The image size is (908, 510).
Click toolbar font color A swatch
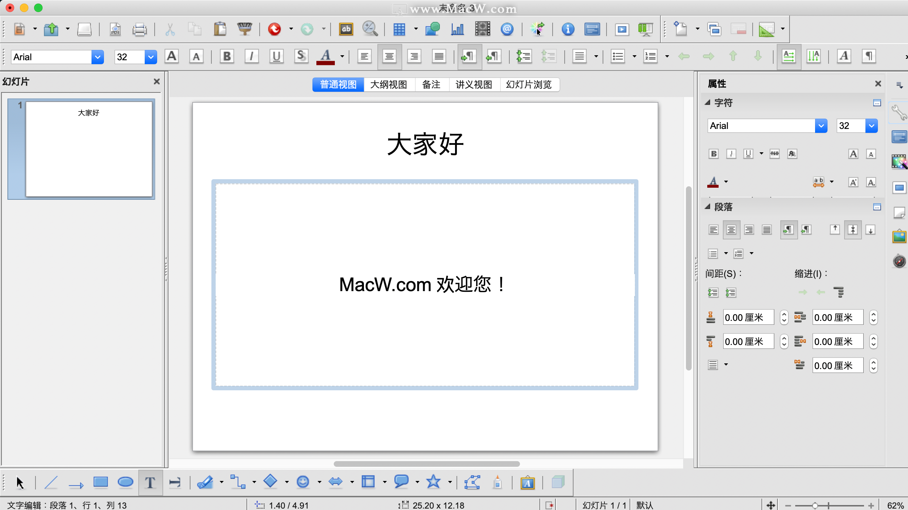coord(326,57)
